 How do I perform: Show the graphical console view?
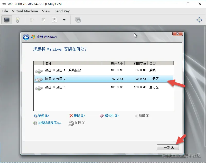7,20
